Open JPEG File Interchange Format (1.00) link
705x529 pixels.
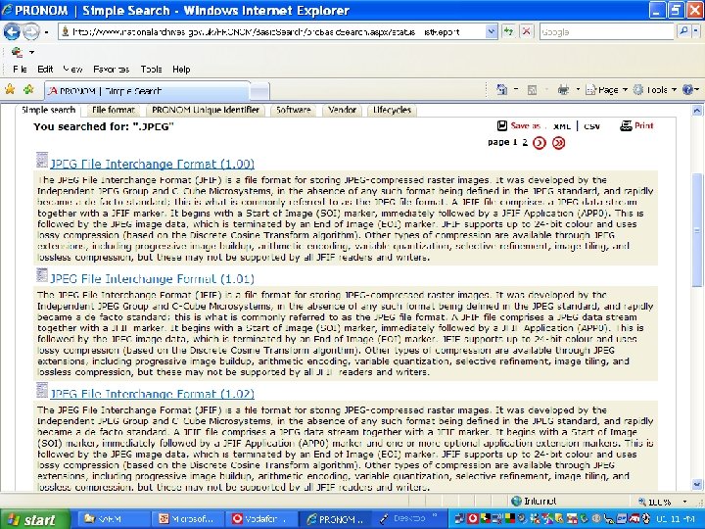click(153, 164)
